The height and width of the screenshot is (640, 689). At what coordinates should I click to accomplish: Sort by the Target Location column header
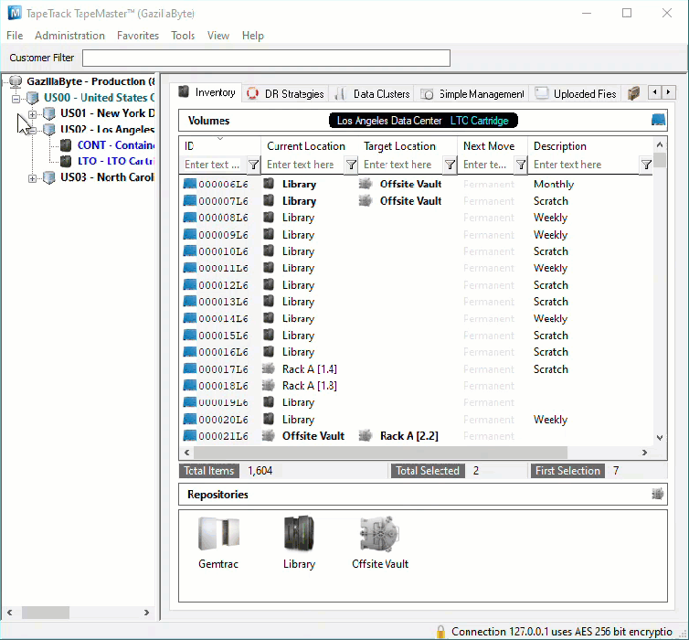[x=408, y=146]
